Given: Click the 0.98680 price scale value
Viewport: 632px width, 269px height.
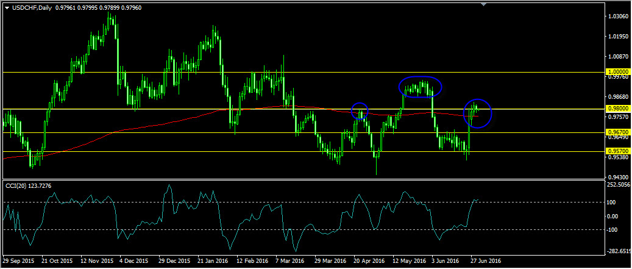Looking at the screenshot, I should (618, 97).
